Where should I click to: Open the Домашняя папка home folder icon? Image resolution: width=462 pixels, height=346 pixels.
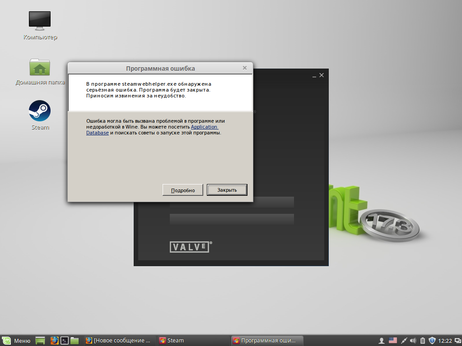(x=40, y=67)
